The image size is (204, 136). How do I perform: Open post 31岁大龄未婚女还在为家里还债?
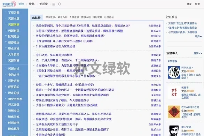pyautogui.click(x=56, y=46)
